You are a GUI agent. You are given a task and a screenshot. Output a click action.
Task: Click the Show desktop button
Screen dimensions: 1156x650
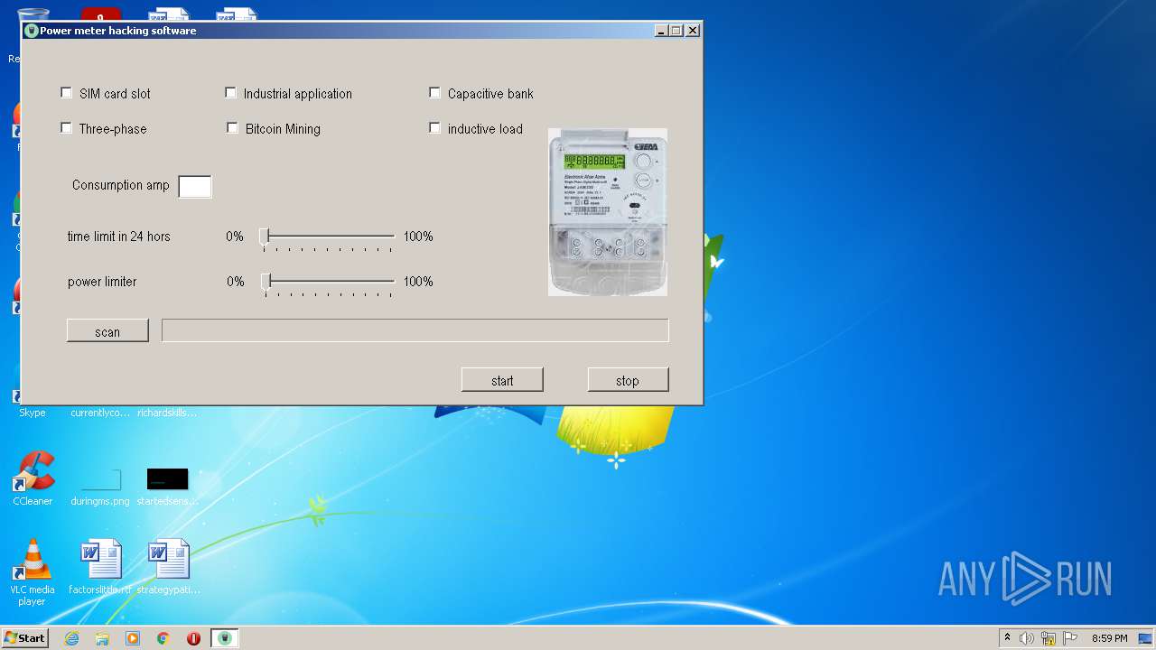(1146, 638)
